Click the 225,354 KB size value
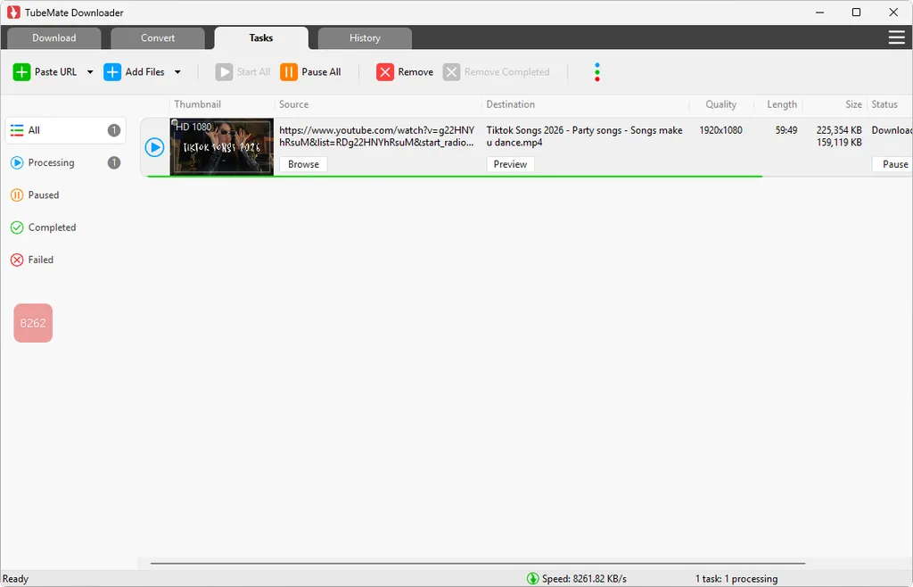Viewport: 913px width, 587px height. 839,130
